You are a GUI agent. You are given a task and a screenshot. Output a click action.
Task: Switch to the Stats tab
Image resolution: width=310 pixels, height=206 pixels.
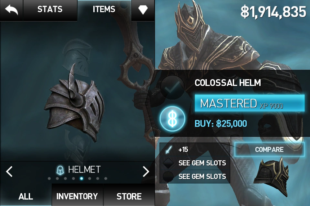point(50,9)
